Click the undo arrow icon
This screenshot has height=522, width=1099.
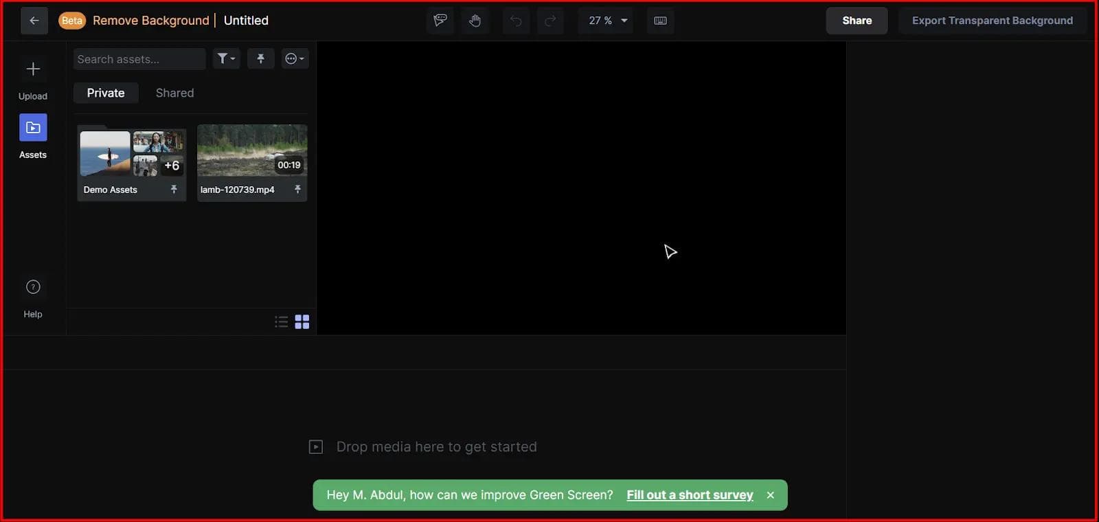click(516, 21)
